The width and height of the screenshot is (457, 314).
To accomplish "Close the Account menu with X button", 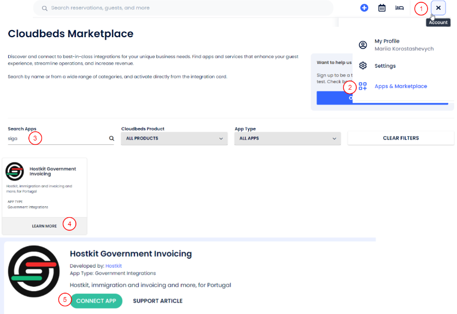I will pos(438,8).
